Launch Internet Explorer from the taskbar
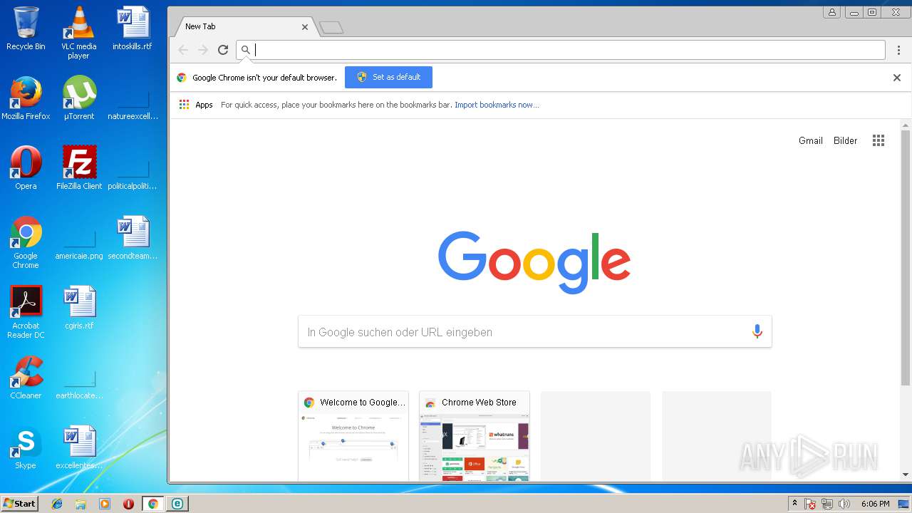912x513 pixels. click(x=57, y=504)
